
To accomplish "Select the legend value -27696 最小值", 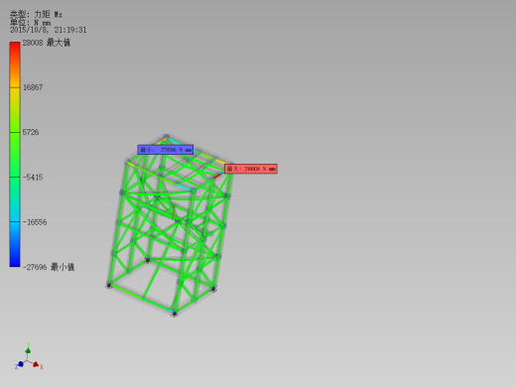I will coord(49,267).
